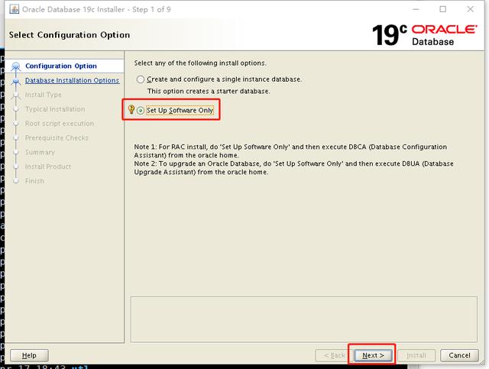
Task: Select 'Create and configure a single instance database' radio
Action: click(x=141, y=79)
